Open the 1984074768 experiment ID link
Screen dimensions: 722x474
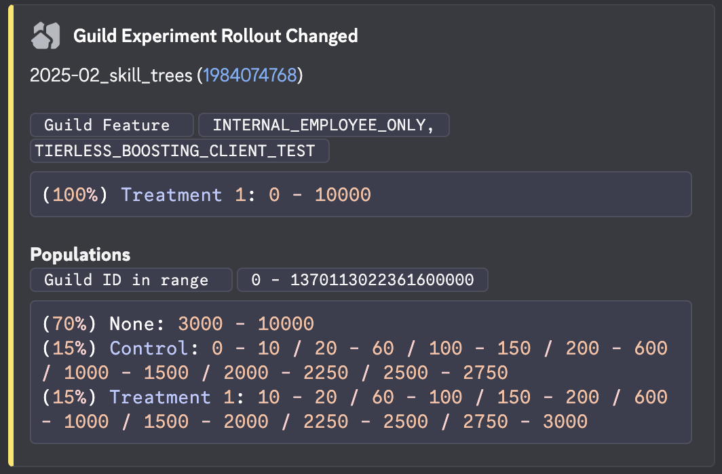[x=250, y=75]
